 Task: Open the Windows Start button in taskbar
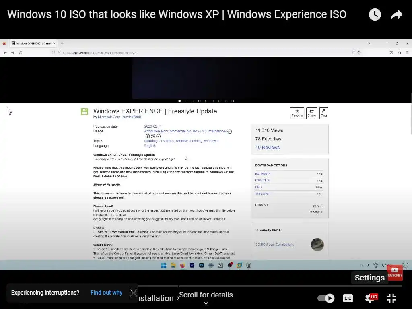(163, 266)
